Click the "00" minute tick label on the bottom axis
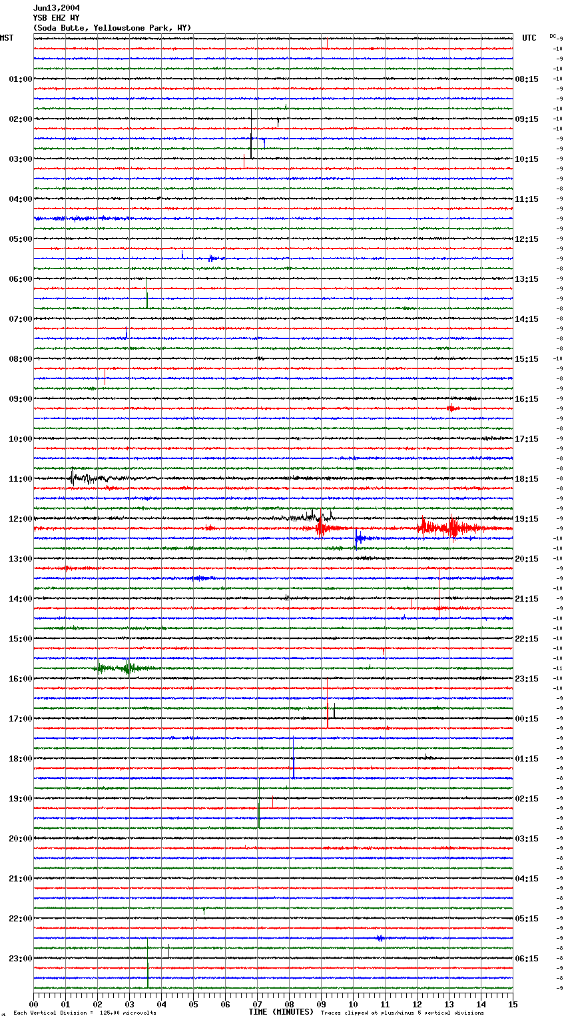The height and width of the screenshot is (1022, 566). (33, 1003)
